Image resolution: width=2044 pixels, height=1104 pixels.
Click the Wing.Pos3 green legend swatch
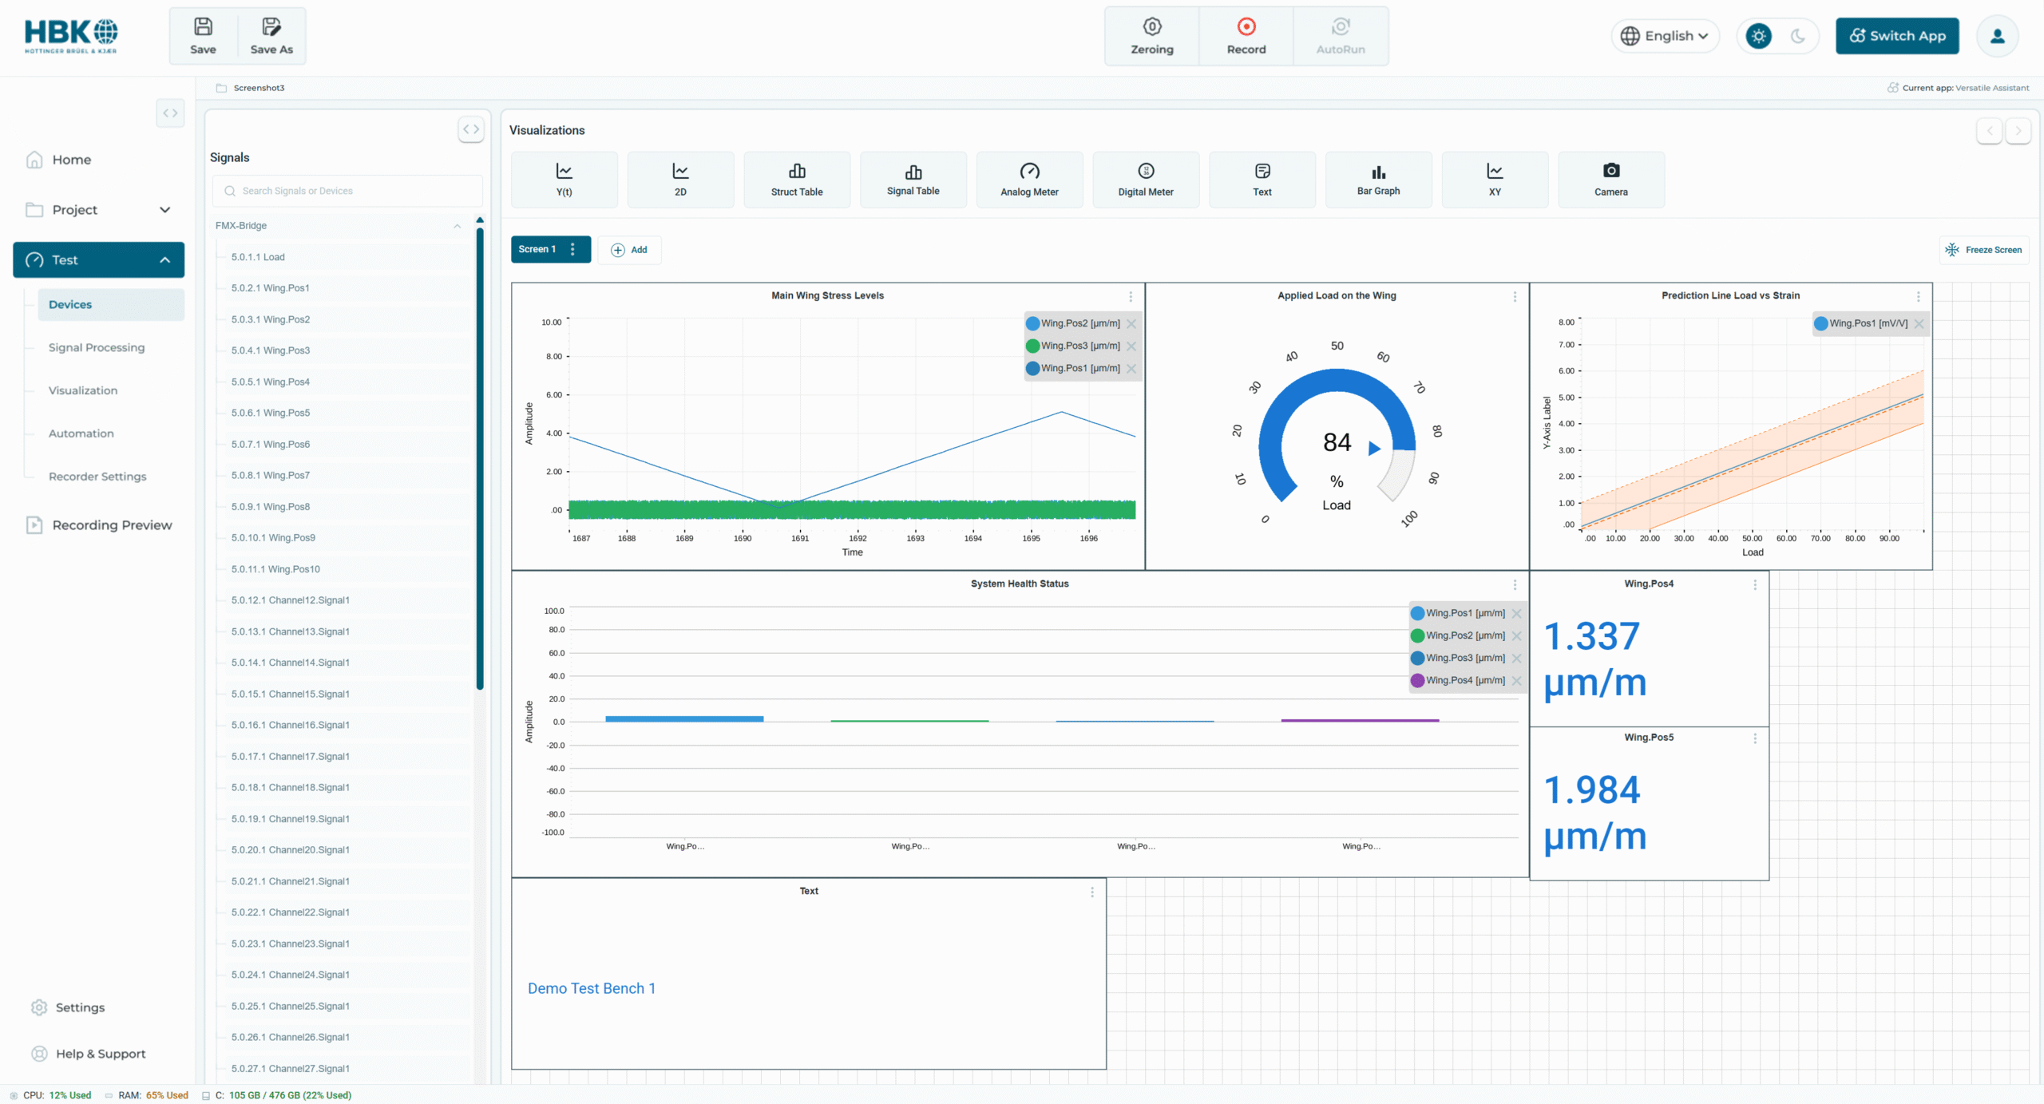1032,346
